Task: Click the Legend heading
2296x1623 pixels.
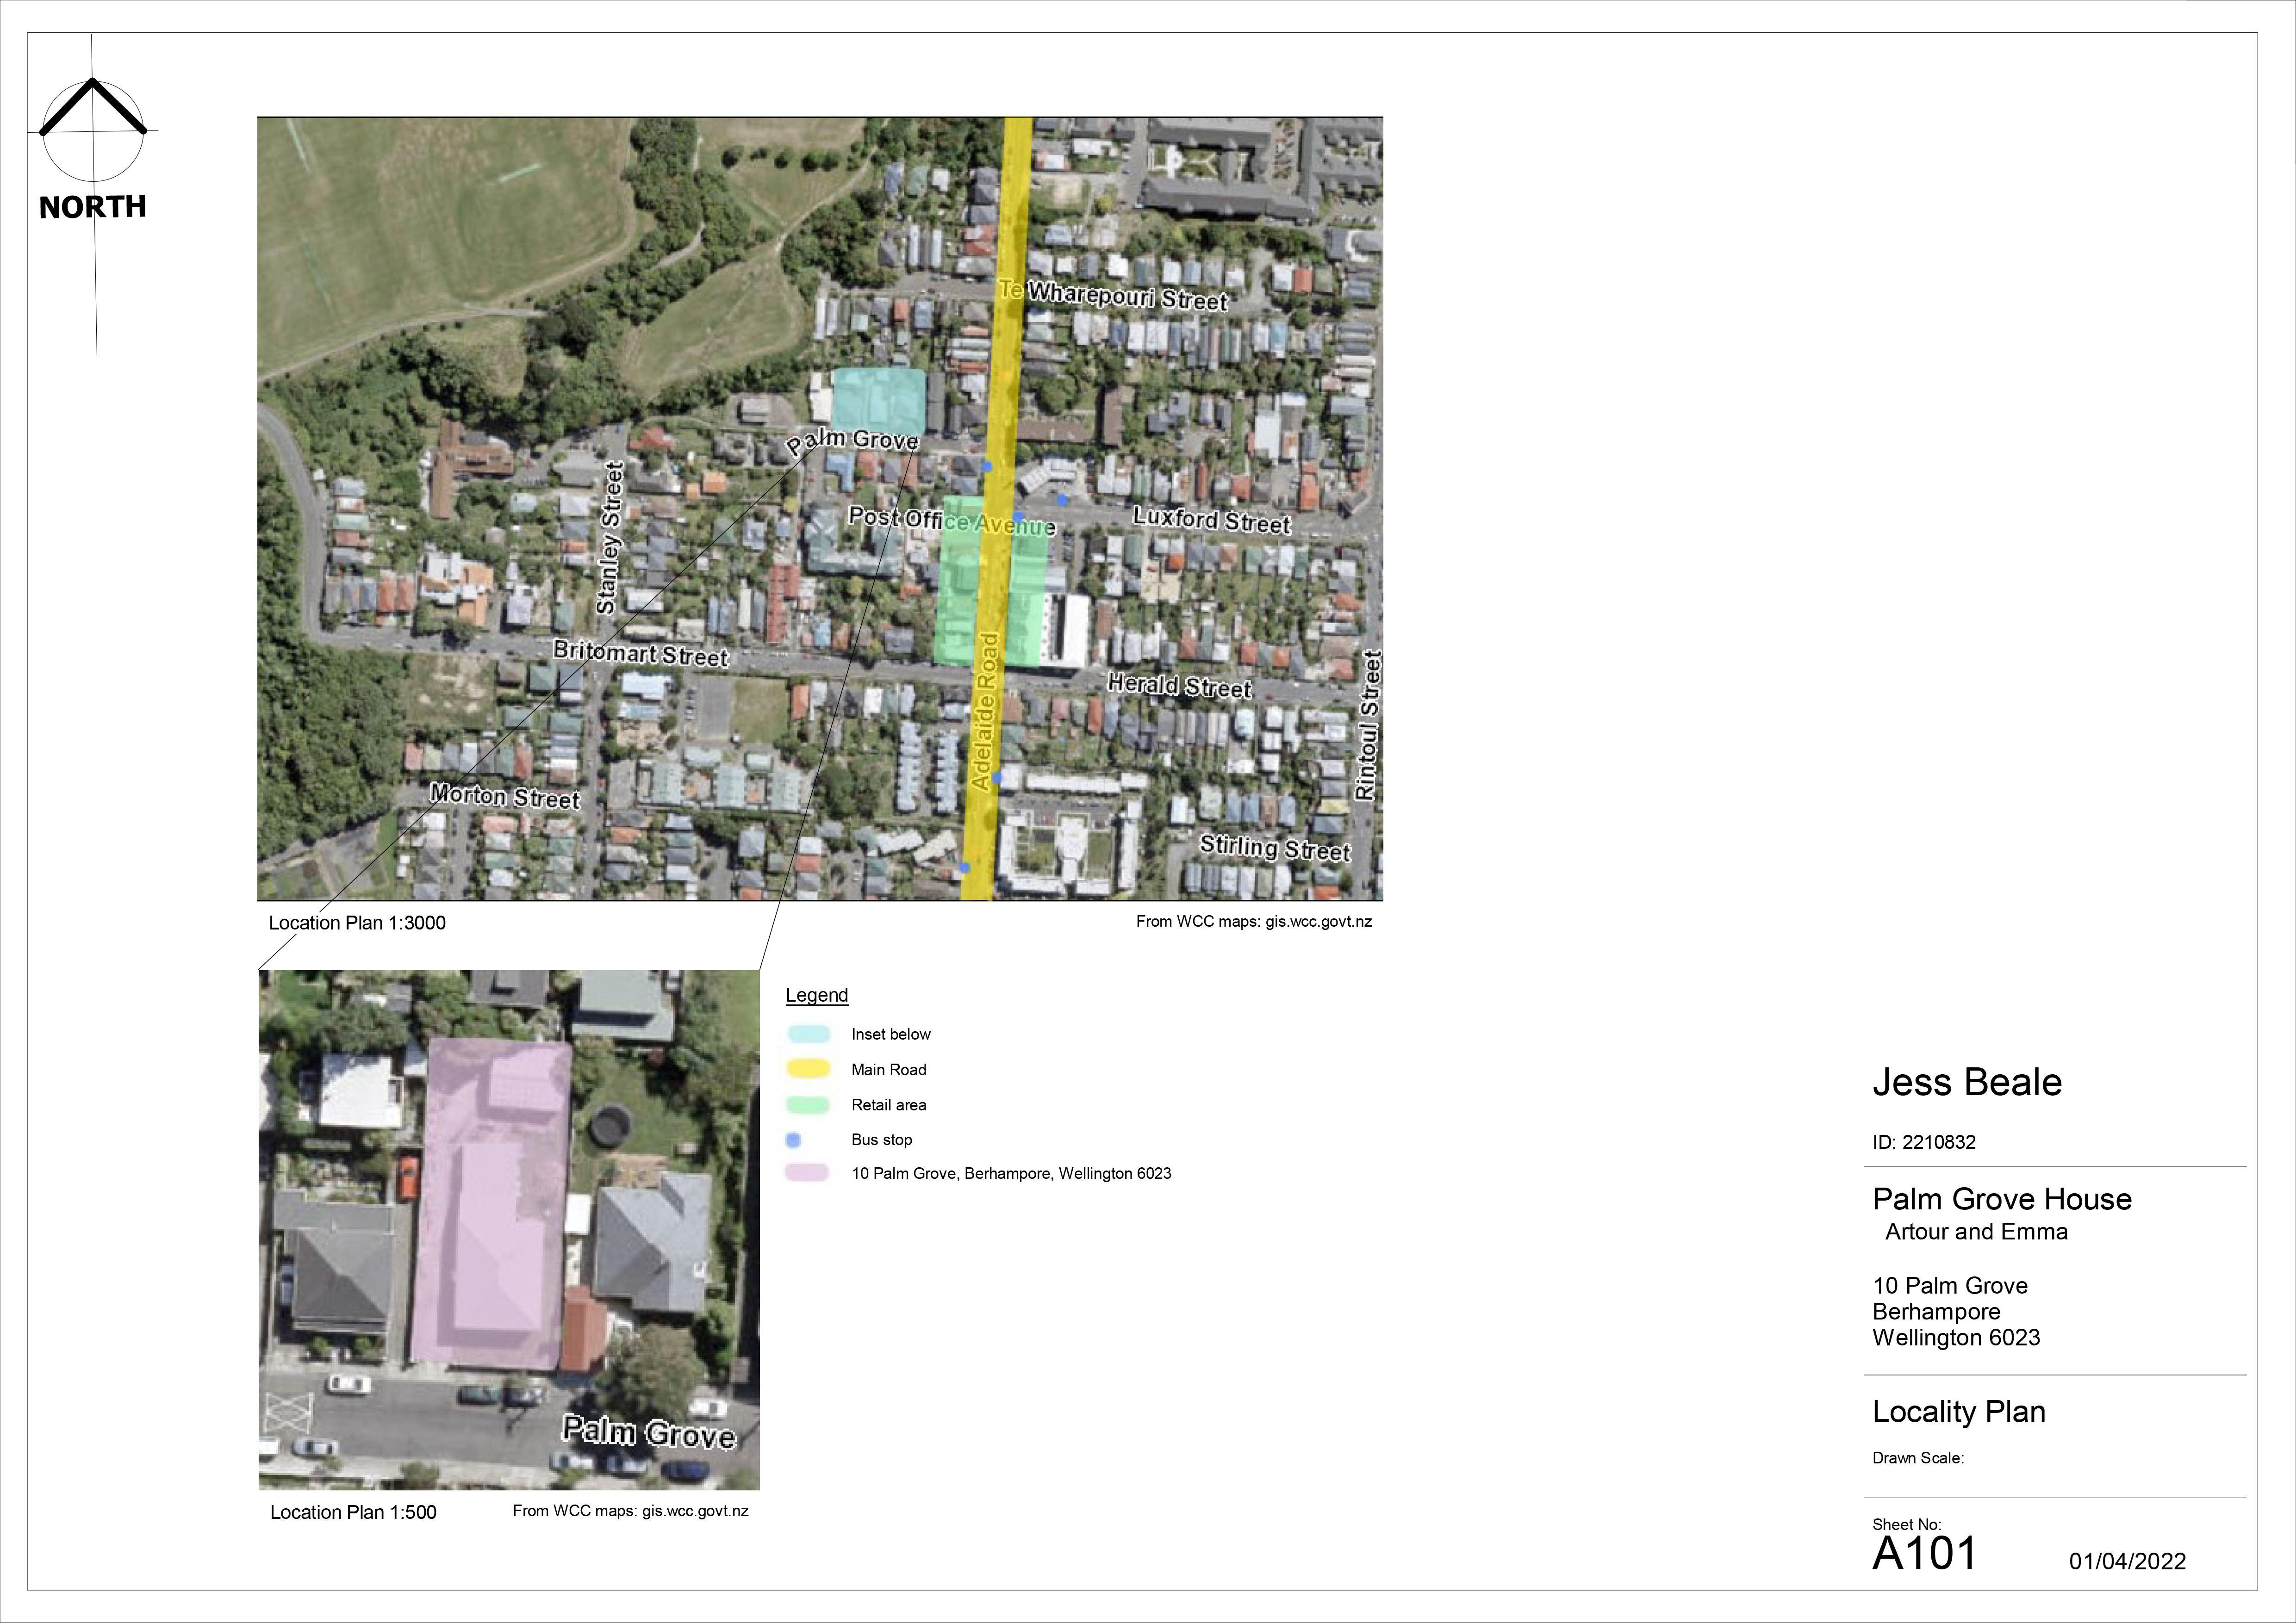Action: 816,994
